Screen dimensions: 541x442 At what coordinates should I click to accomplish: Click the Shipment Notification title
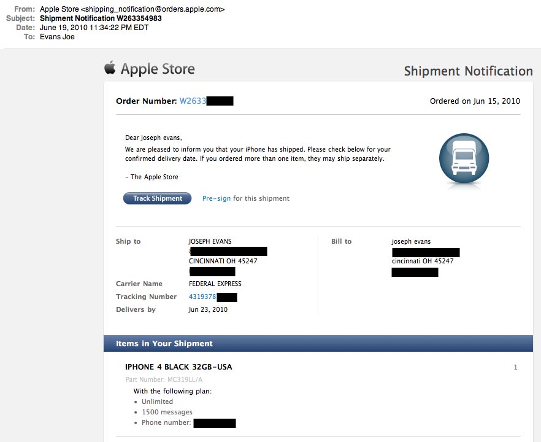point(468,71)
